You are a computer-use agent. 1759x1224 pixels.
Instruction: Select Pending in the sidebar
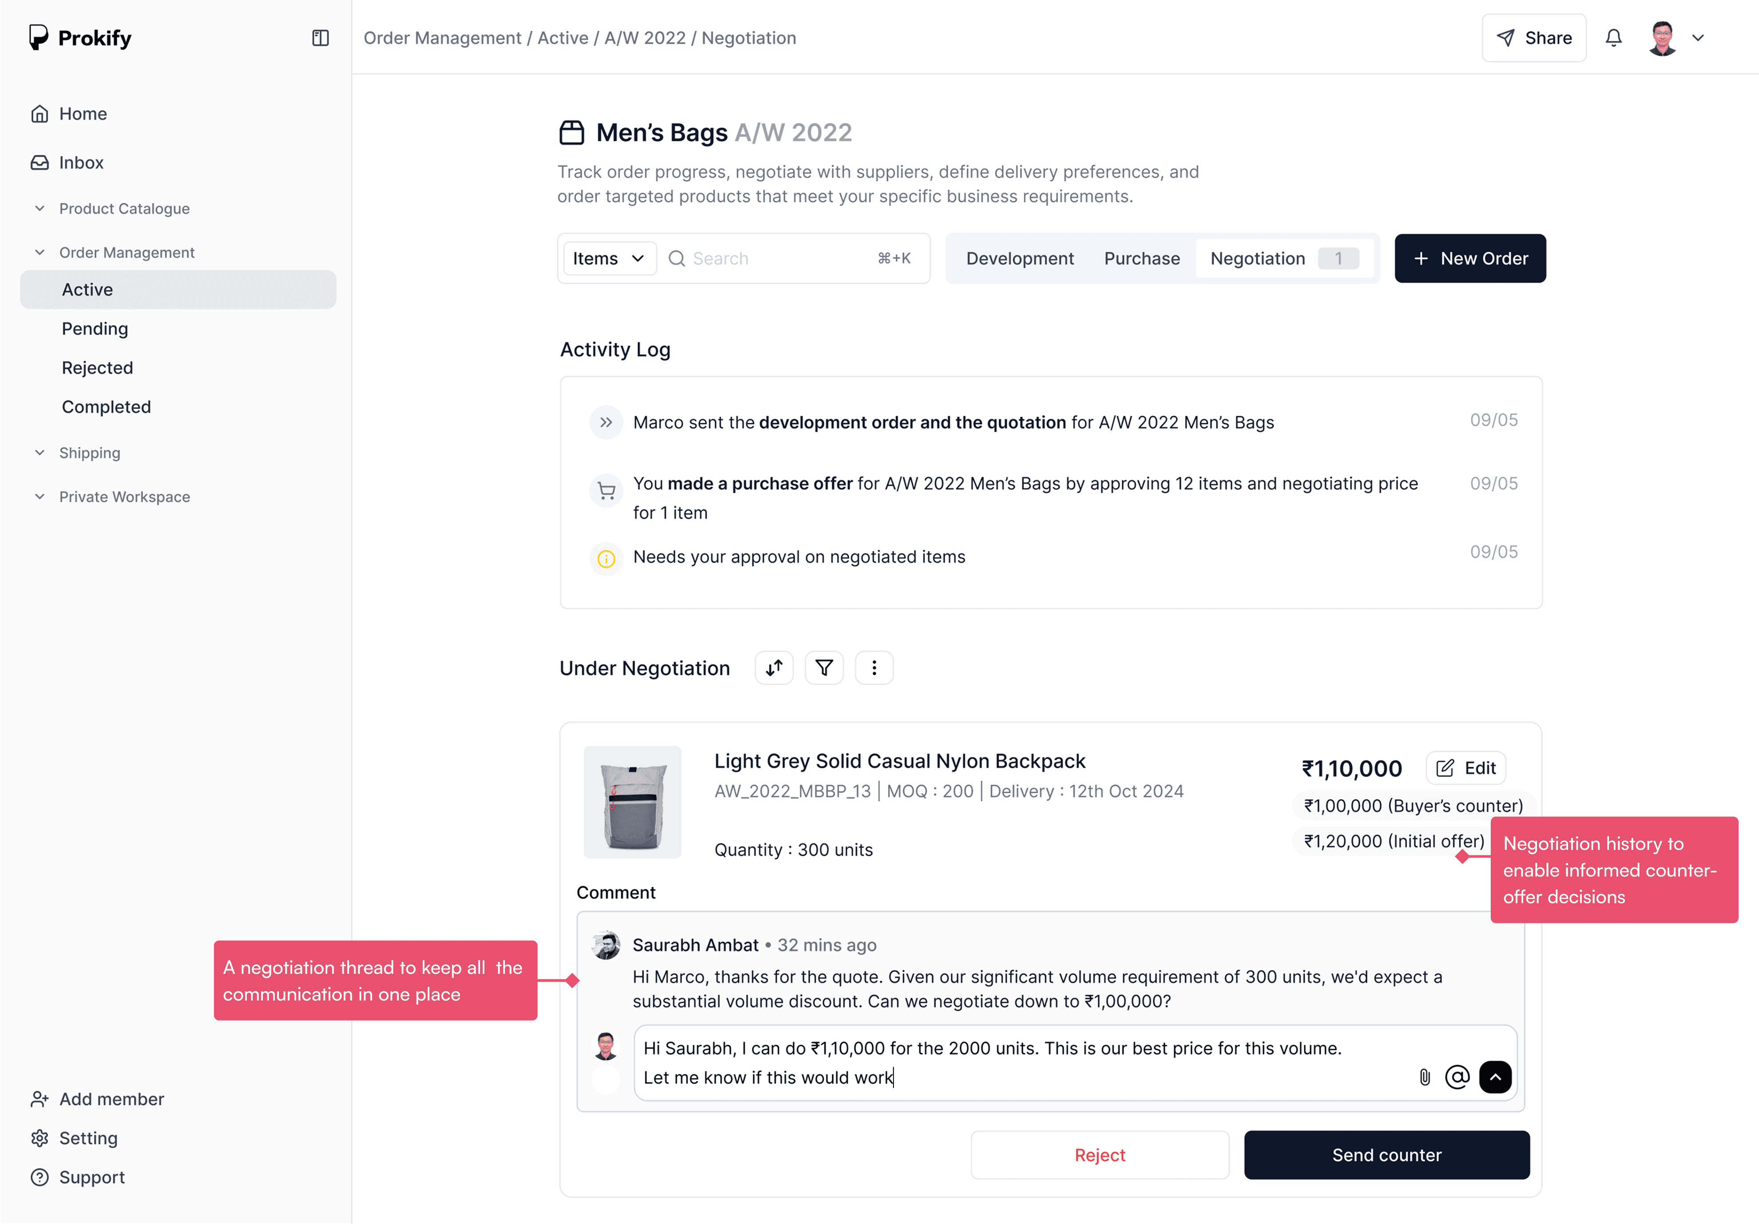pyautogui.click(x=95, y=329)
